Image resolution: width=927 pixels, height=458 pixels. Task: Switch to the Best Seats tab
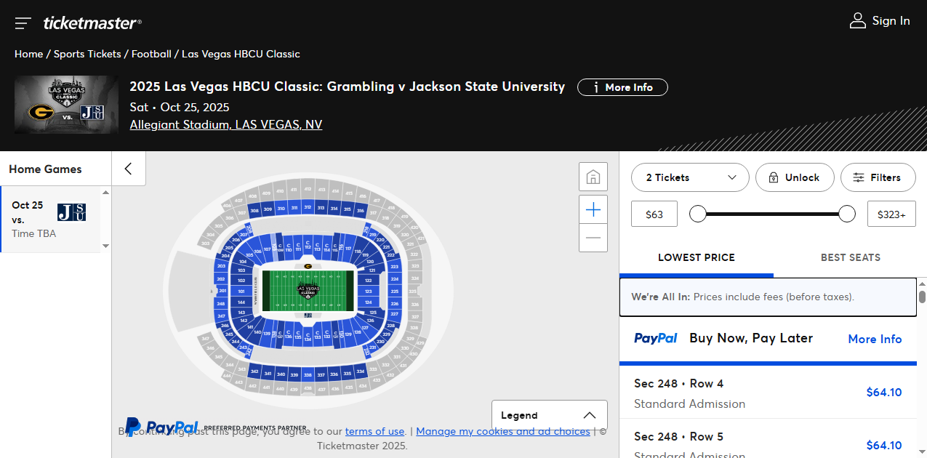point(850,257)
